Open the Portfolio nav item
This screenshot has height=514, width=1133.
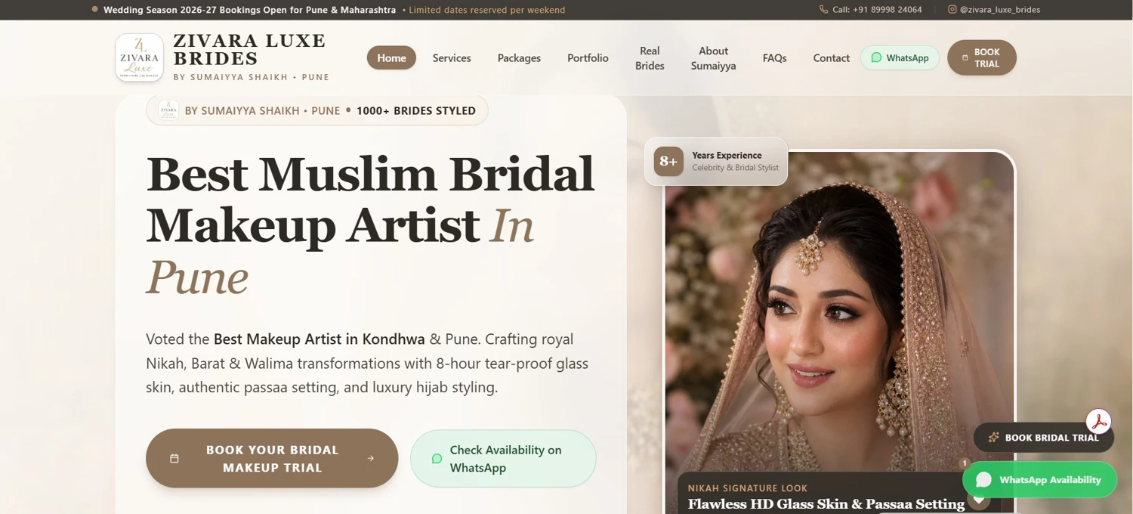(588, 57)
